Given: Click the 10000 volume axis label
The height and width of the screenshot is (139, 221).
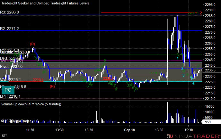Looking at the screenshot, I should 210,112.
